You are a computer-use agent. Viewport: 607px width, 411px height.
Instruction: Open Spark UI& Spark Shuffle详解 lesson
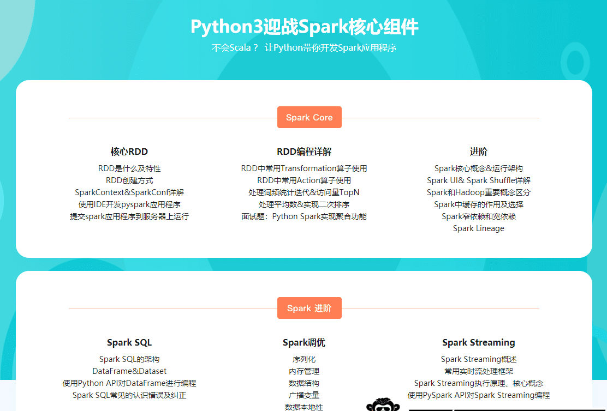(x=479, y=180)
